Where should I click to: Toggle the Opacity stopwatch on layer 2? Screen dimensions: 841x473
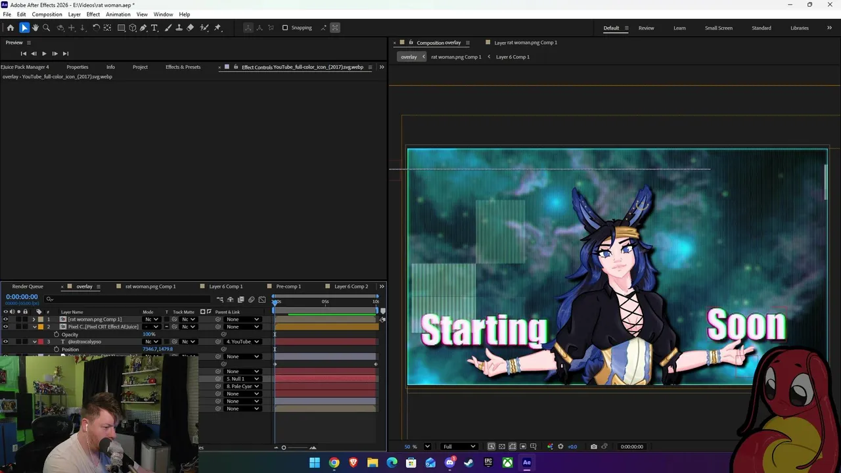click(56, 334)
